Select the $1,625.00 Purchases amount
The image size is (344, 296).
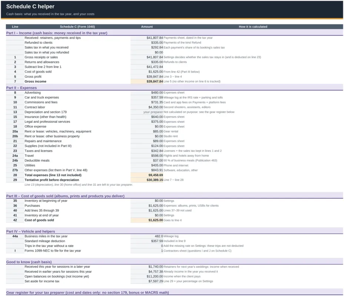156,206
